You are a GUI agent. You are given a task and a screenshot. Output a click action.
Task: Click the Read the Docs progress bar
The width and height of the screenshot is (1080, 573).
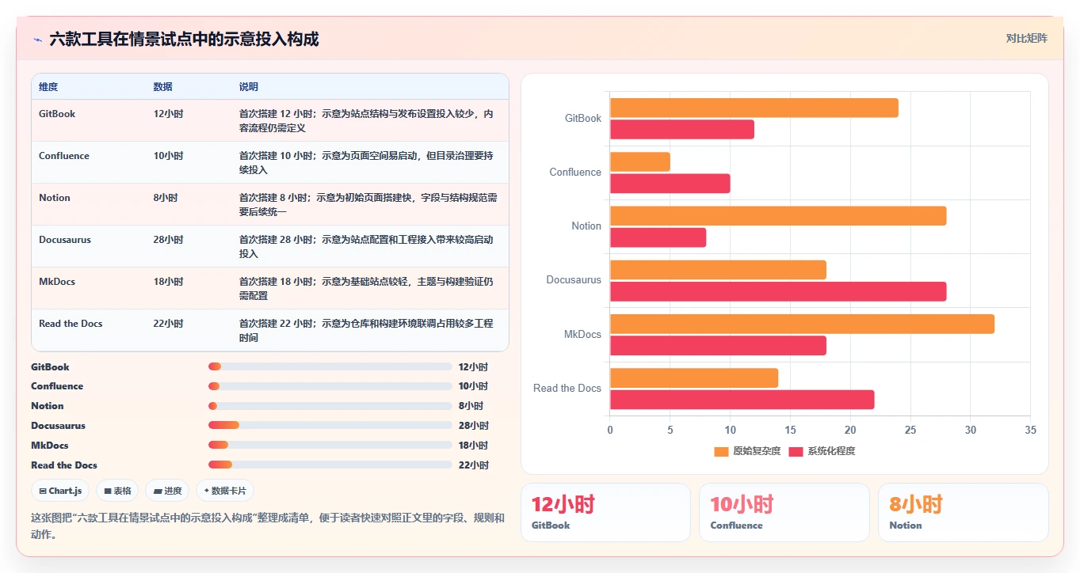pyautogui.click(x=330, y=465)
